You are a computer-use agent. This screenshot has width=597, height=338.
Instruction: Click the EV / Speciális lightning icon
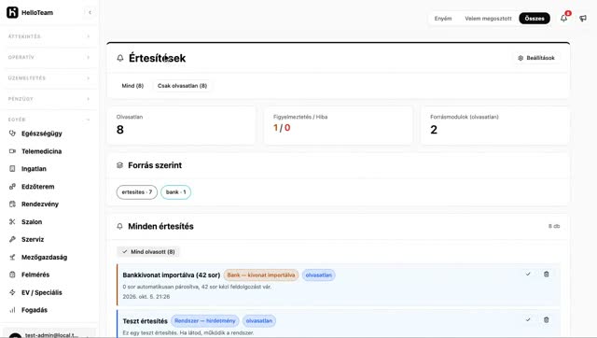coord(12,292)
